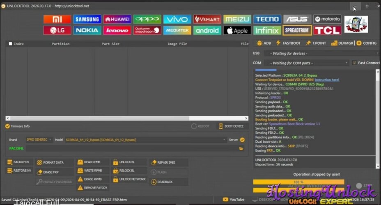Open the Android platform tile
Image resolution: width=381 pixels, height=205 pixels.
pos(207,30)
